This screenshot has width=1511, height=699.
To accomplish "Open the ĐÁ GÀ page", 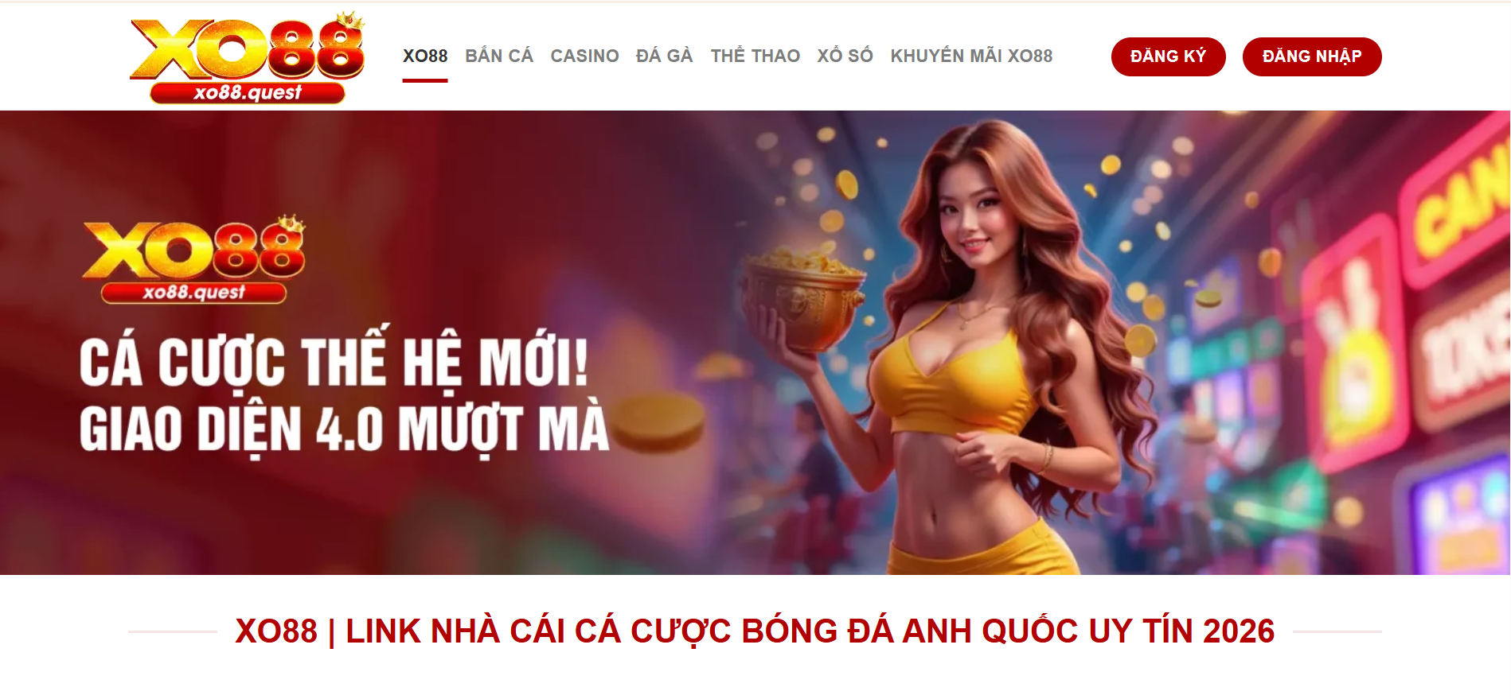I will [664, 56].
